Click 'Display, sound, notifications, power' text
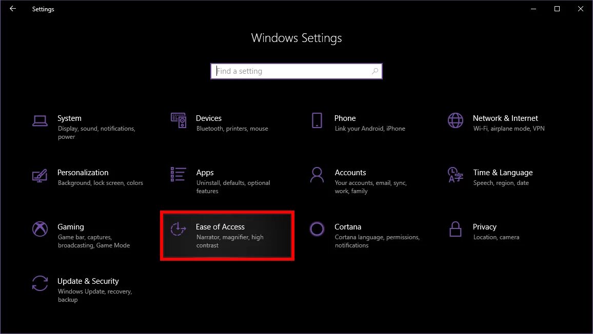Screen dimensions: 593x334 [96, 133]
